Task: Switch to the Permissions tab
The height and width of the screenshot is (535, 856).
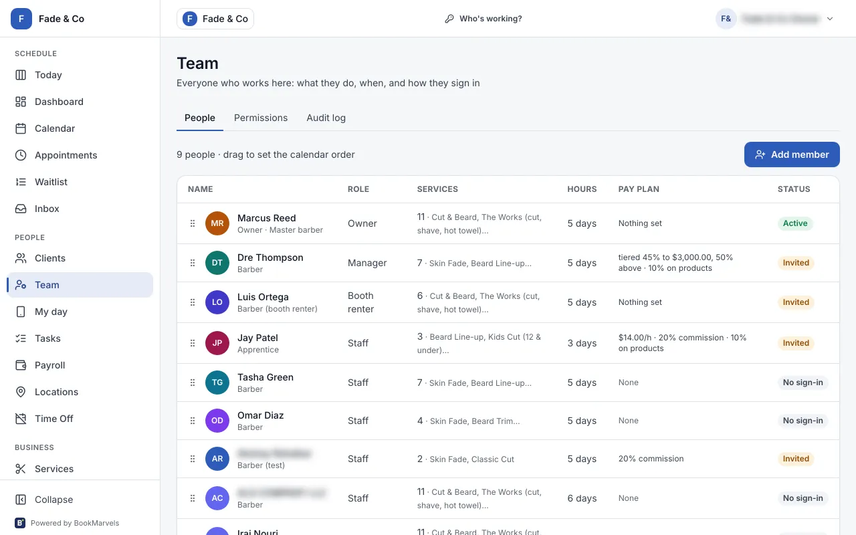Action: pos(261,118)
